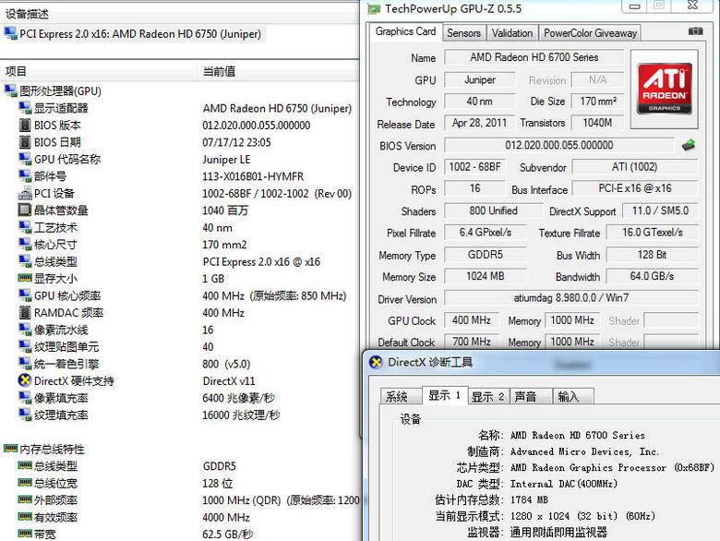Click the icon beside 工艺技术
720x541 pixels.
coord(25,227)
